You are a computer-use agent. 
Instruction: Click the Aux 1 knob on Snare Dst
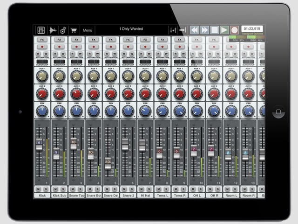pyautogui.click(x=111, y=76)
